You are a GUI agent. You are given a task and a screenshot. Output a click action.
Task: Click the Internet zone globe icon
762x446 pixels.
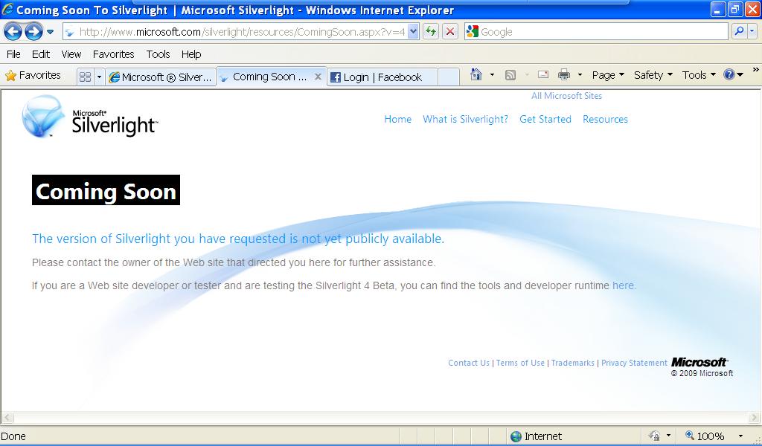click(x=516, y=436)
